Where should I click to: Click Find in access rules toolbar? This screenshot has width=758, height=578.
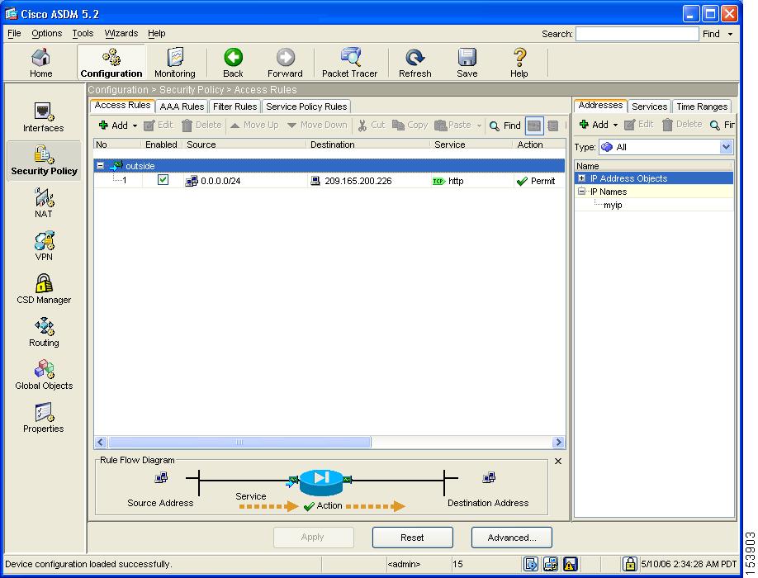tap(505, 126)
